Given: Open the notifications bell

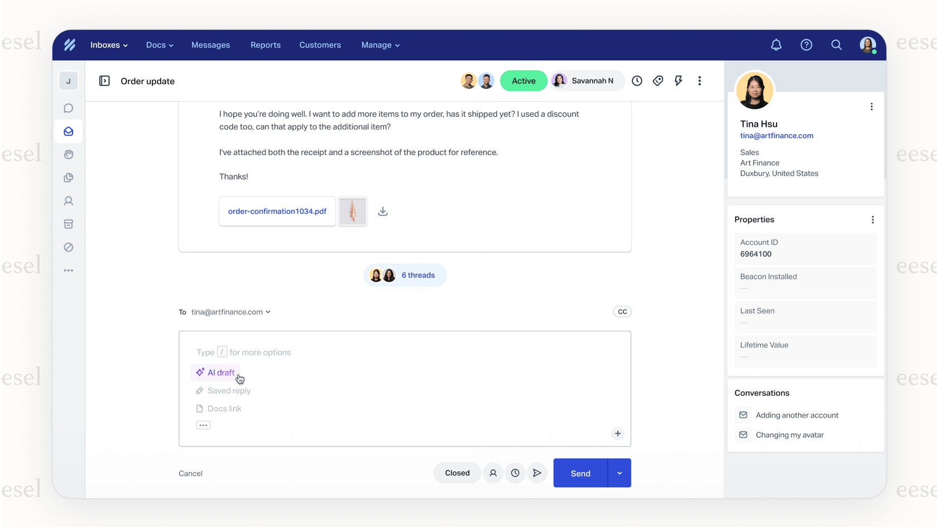Looking at the screenshot, I should point(776,45).
